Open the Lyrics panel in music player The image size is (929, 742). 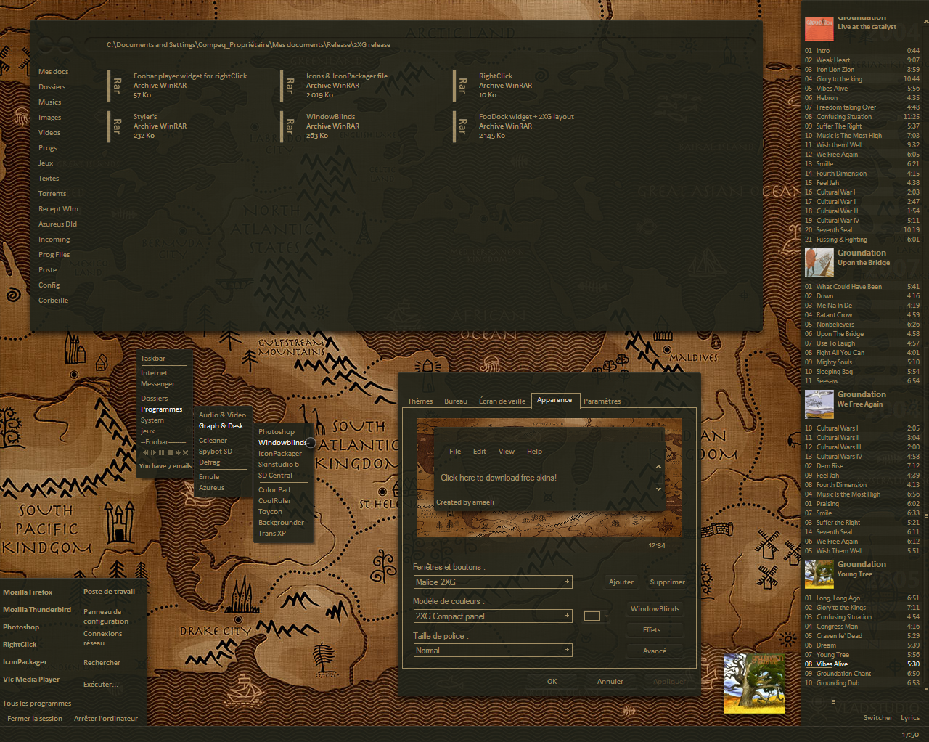(910, 718)
